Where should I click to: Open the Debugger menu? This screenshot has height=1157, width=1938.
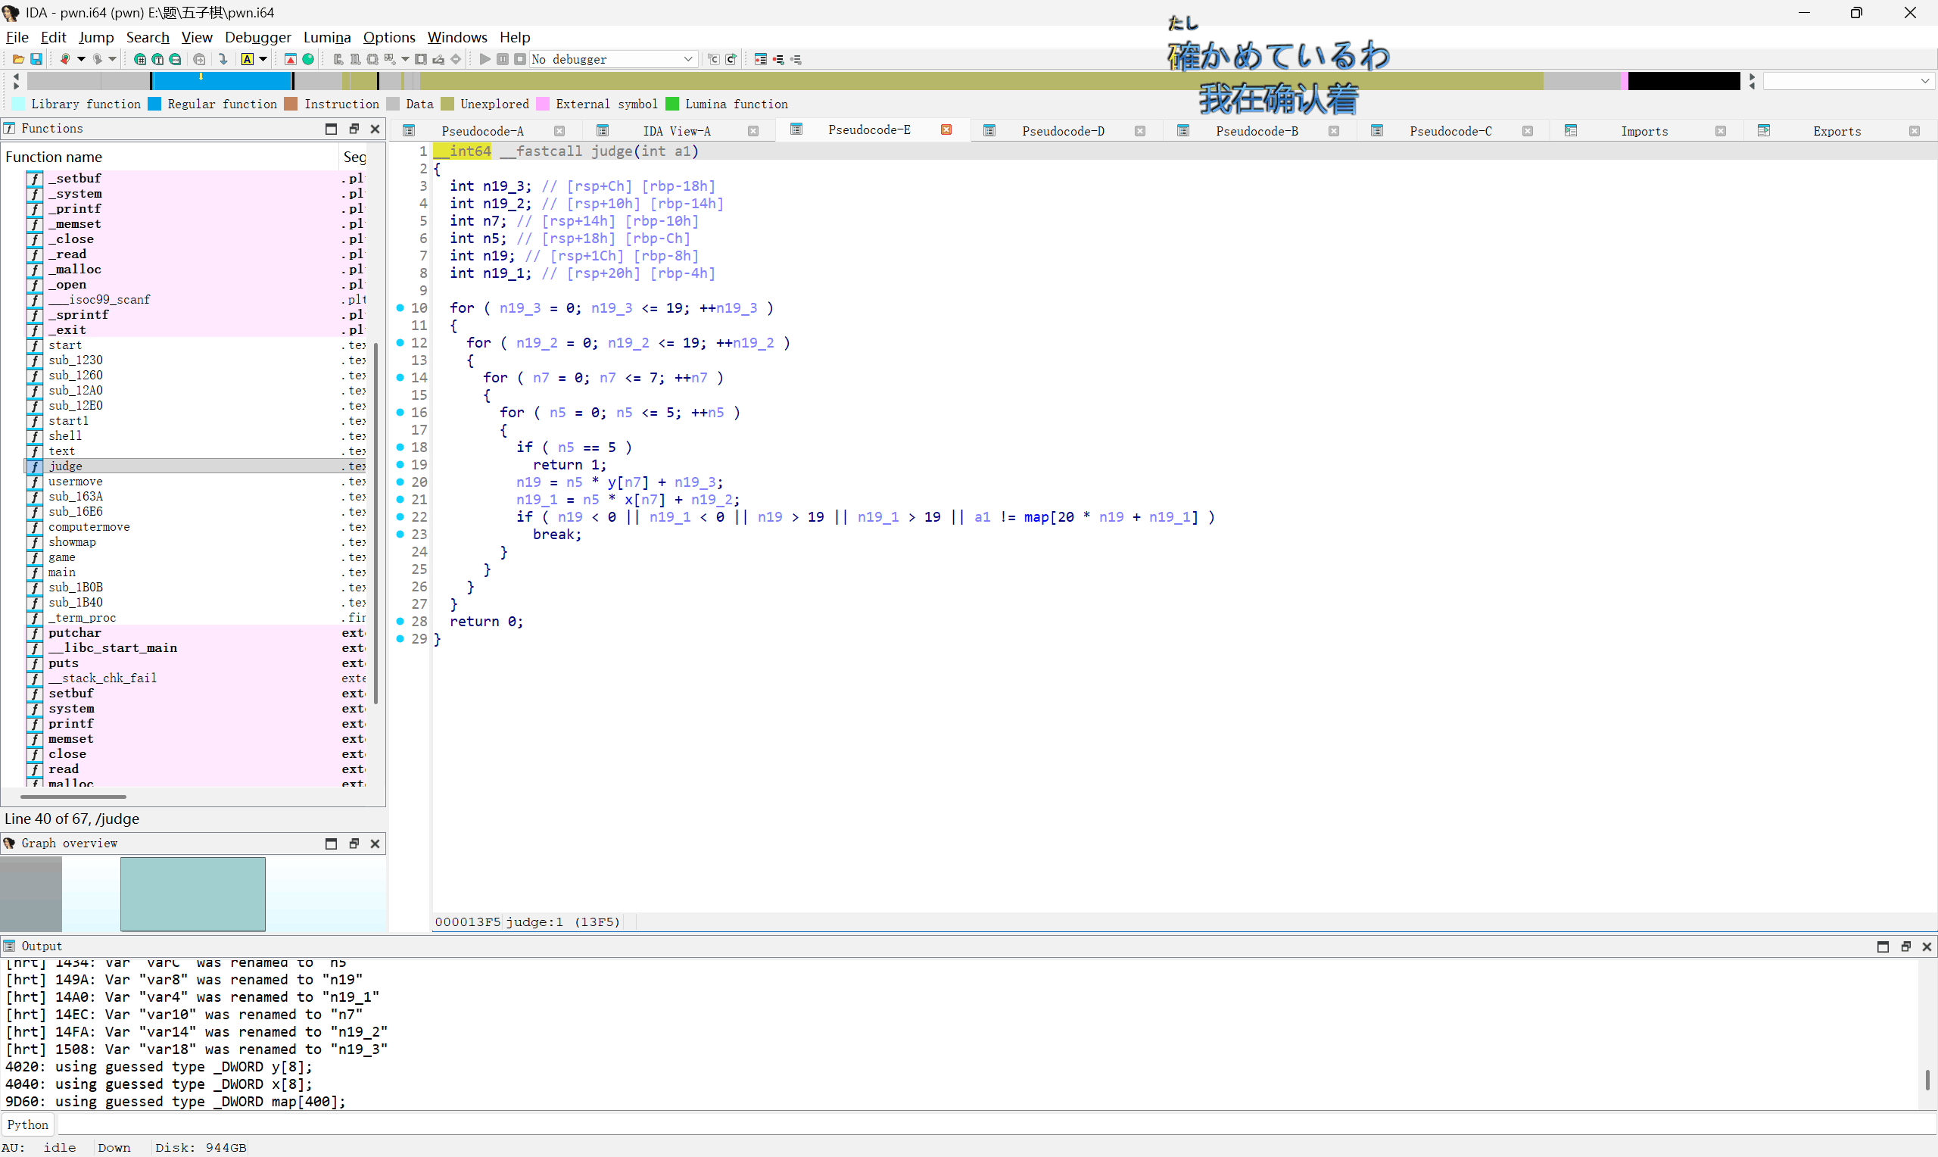[x=258, y=37]
